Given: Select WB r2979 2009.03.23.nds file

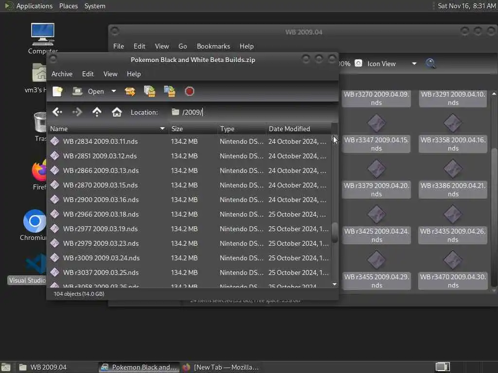Looking at the screenshot, I should click(x=189, y=244).
